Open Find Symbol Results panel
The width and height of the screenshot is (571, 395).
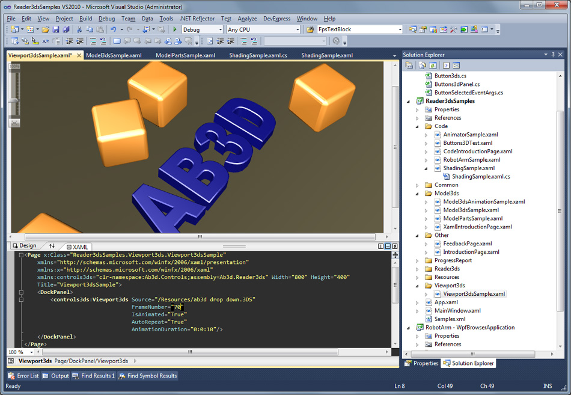click(x=147, y=376)
